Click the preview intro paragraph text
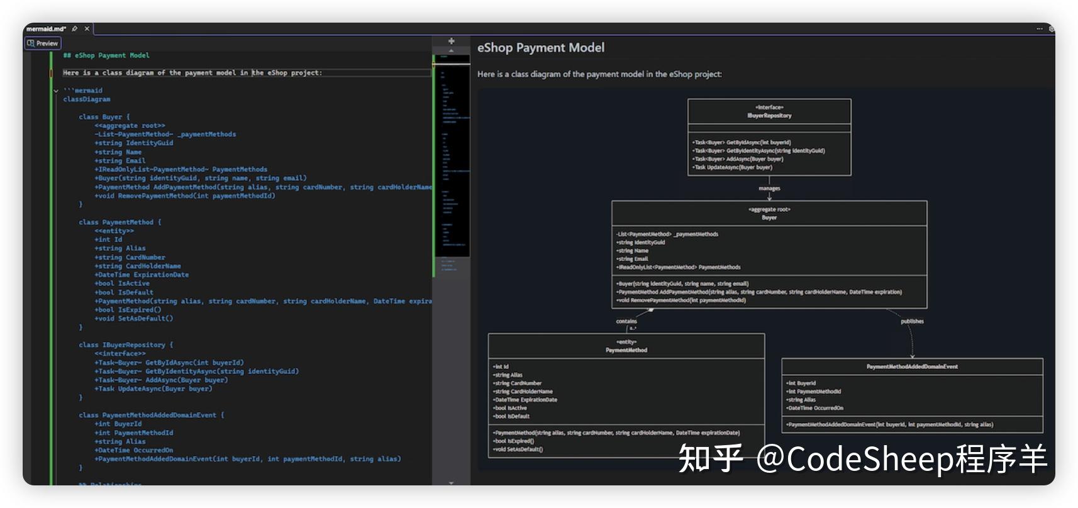Screen dimensions: 1078x508 (599, 74)
